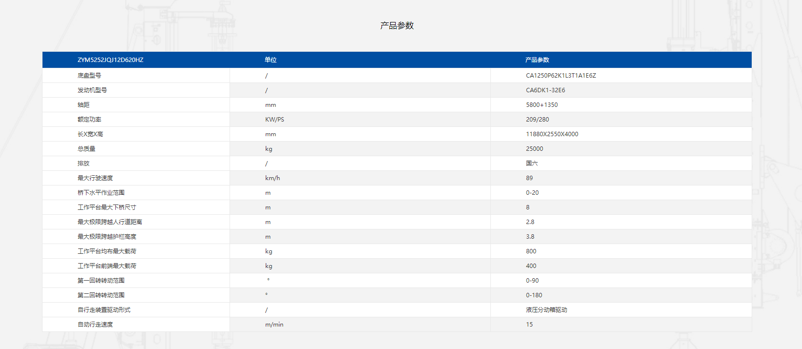
Task: Select the 底盘型号 row label
Action: [89, 76]
